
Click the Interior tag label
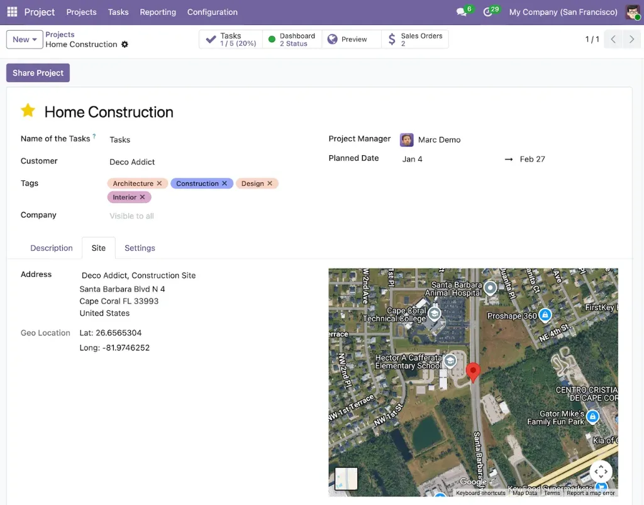(x=125, y=197)
